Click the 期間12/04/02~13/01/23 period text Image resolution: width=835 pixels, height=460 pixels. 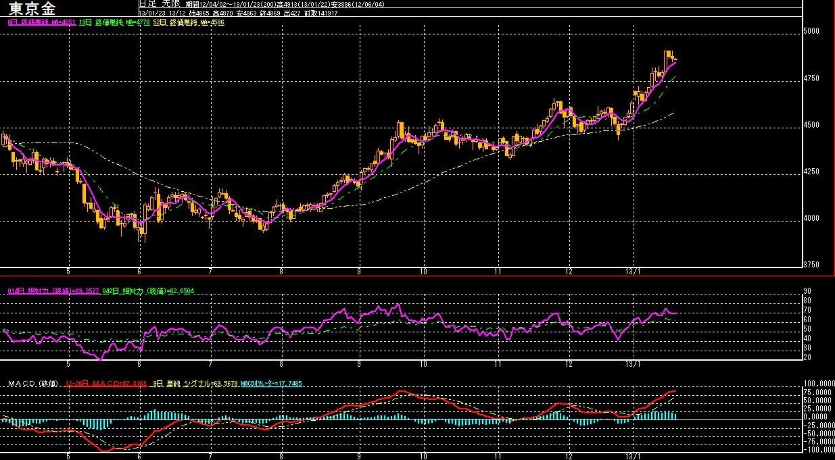point(224,5)
